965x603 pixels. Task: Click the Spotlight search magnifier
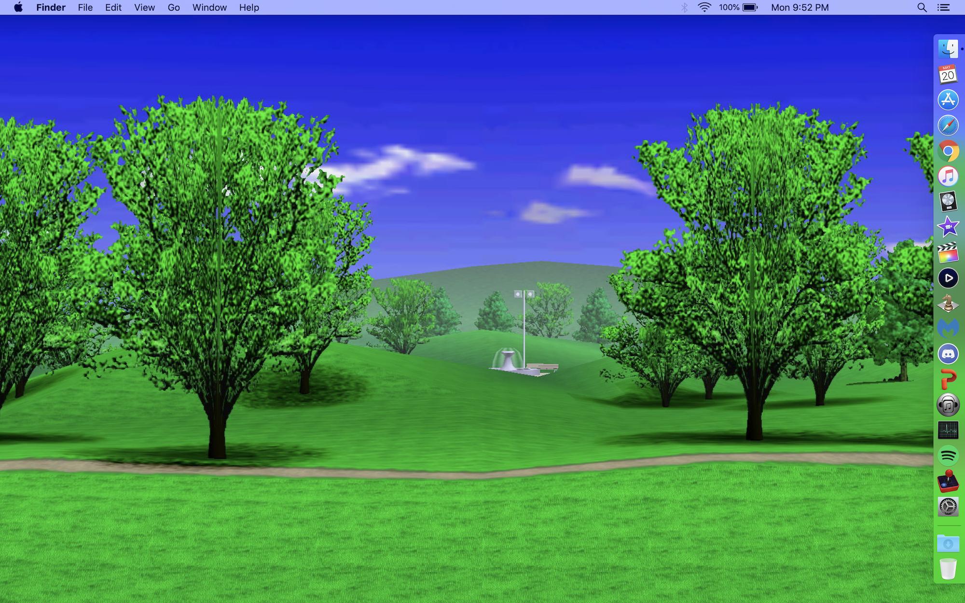pyautogui.click(x=922, y=7)
